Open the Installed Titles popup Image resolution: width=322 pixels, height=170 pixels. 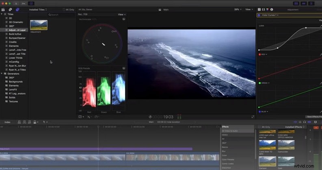click(38, 10)
